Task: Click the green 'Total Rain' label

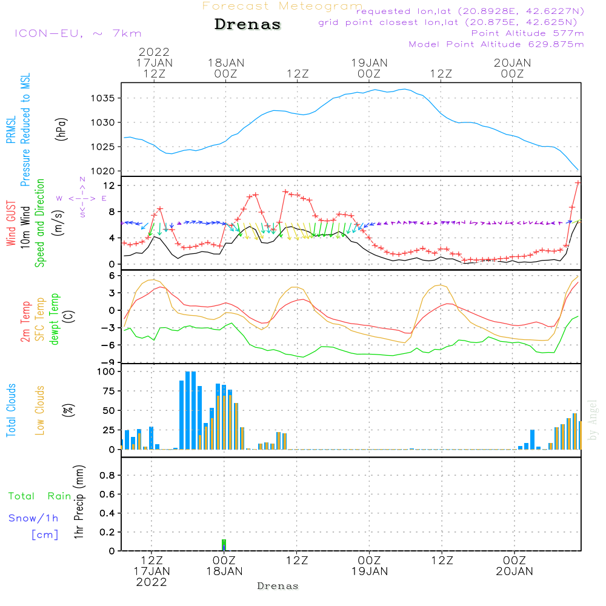Action: click(x=40, y=496)
